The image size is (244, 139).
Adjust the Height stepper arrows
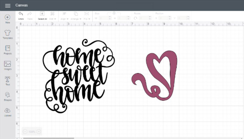click(128, 18)
